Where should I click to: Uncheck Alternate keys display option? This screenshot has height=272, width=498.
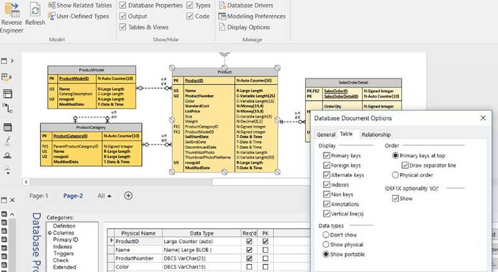pyautogui.click(x=326, y=175)
